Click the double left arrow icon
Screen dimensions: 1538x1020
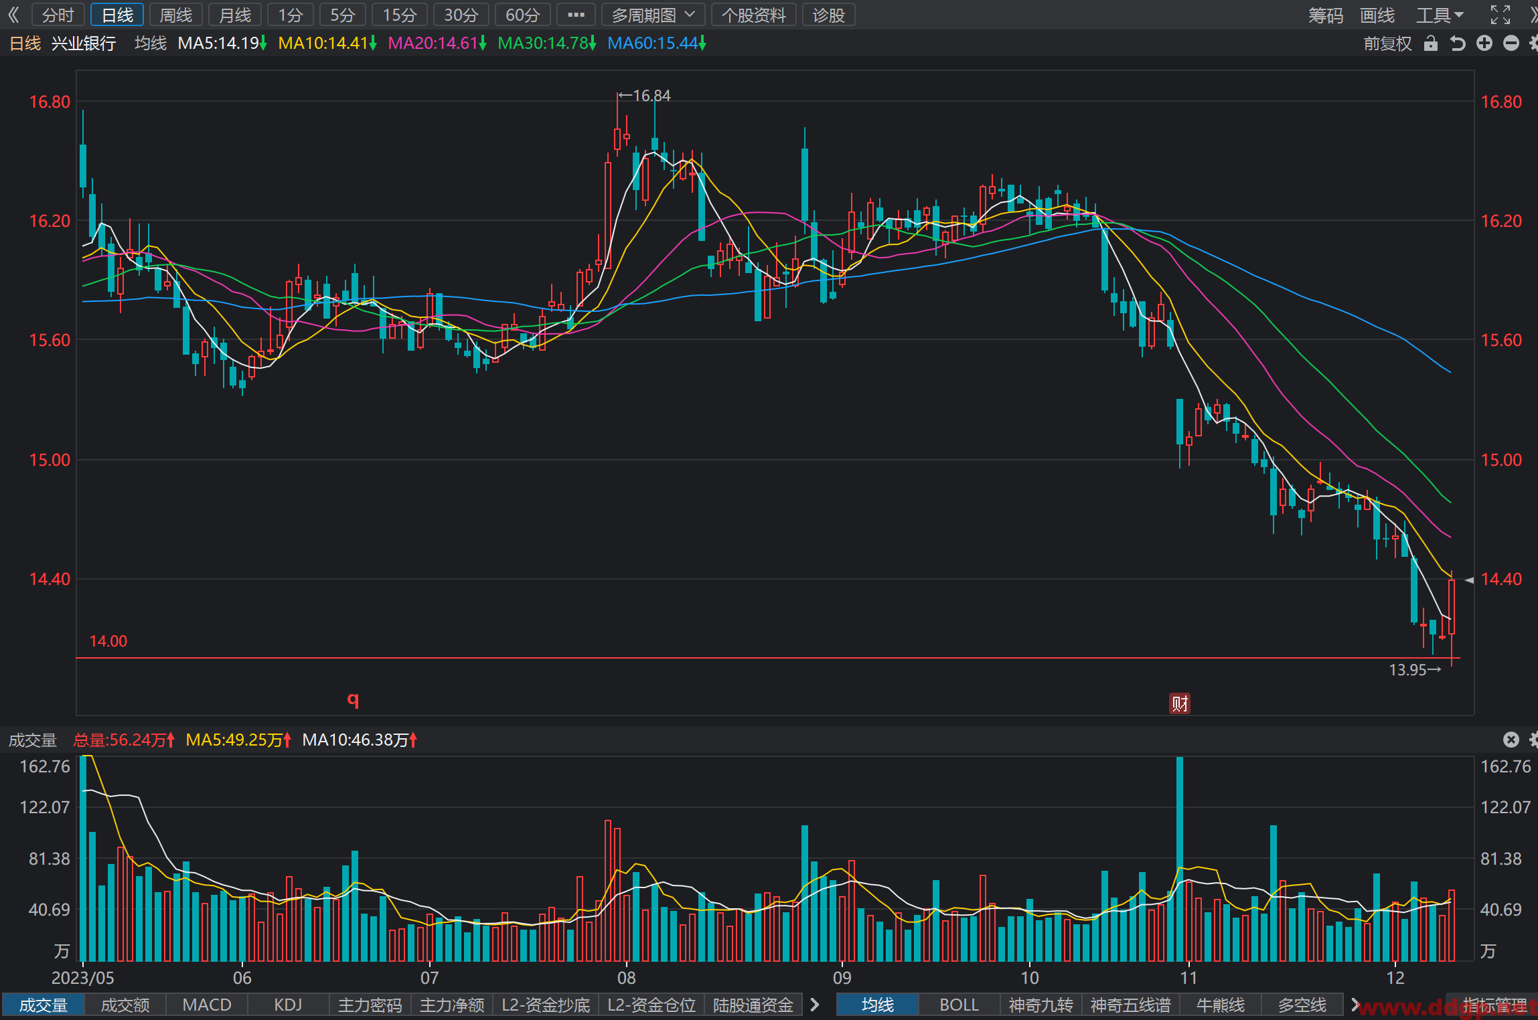click(x=13, y=15)
